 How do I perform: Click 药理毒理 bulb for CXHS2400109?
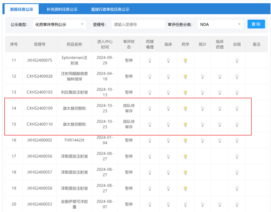(150, 108)
